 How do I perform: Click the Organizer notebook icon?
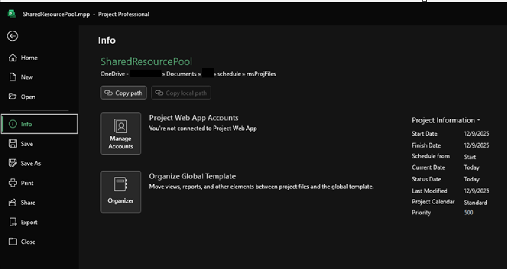tap(121, 184)
